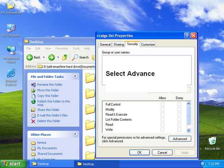Open My Network Places desktop icon

point(11,55)
